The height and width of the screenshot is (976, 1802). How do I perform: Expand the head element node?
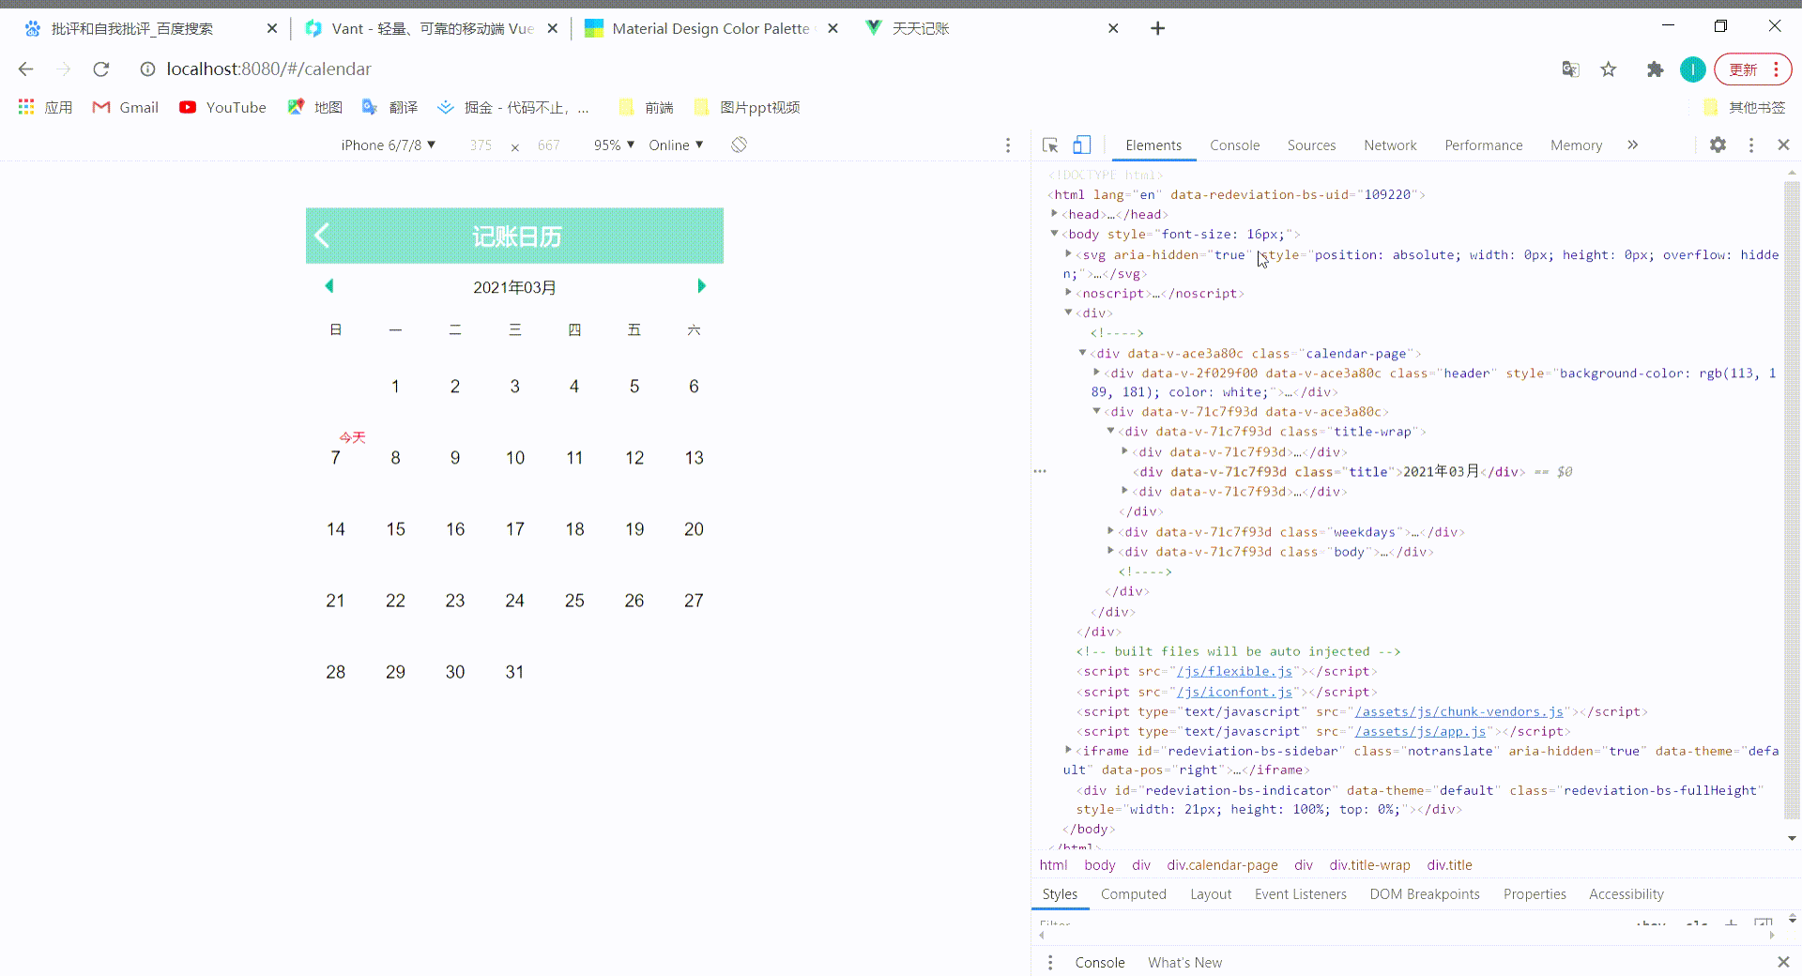click(1055, 214)
